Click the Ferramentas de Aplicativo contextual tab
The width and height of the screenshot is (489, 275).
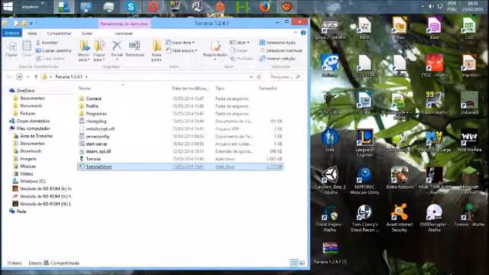point(124,24)
